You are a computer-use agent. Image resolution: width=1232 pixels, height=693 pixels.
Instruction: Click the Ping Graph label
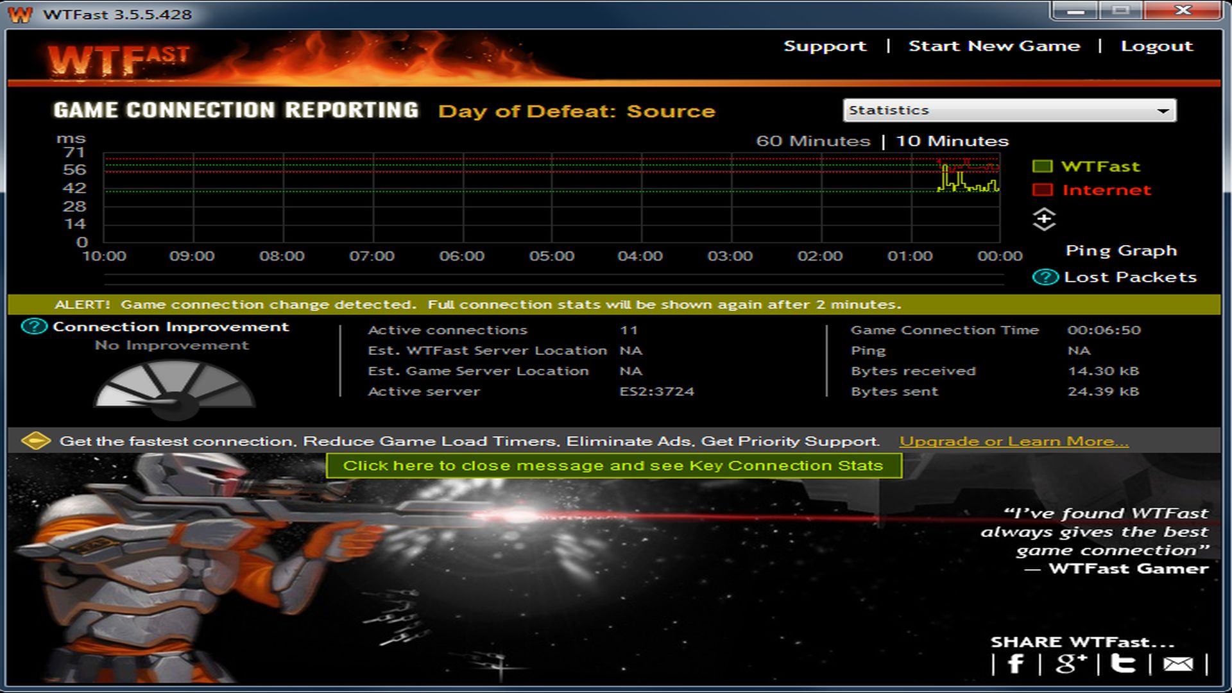pyautogui.click(x=1121, y=251)
